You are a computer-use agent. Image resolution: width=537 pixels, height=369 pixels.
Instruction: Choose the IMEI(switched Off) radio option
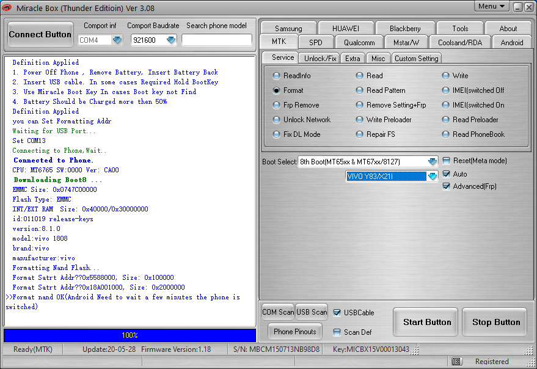point(445,90)
